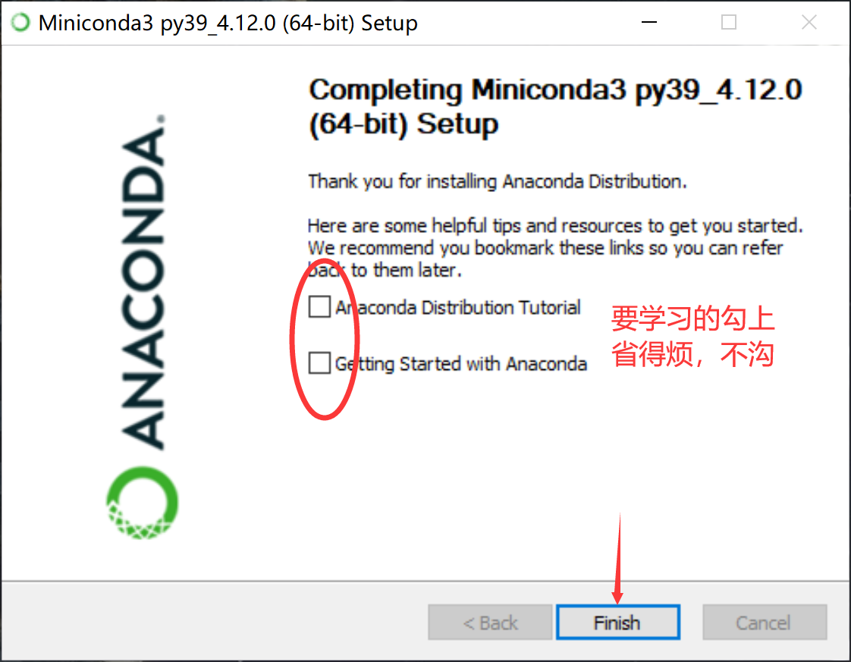Click the green Anaconda circle logo
Image resolution: width=851 pixels, height=662 pixels.
142,503
